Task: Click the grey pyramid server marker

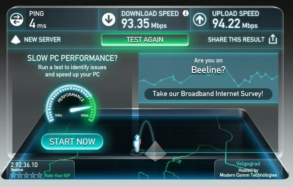Action: pos(155,151)
